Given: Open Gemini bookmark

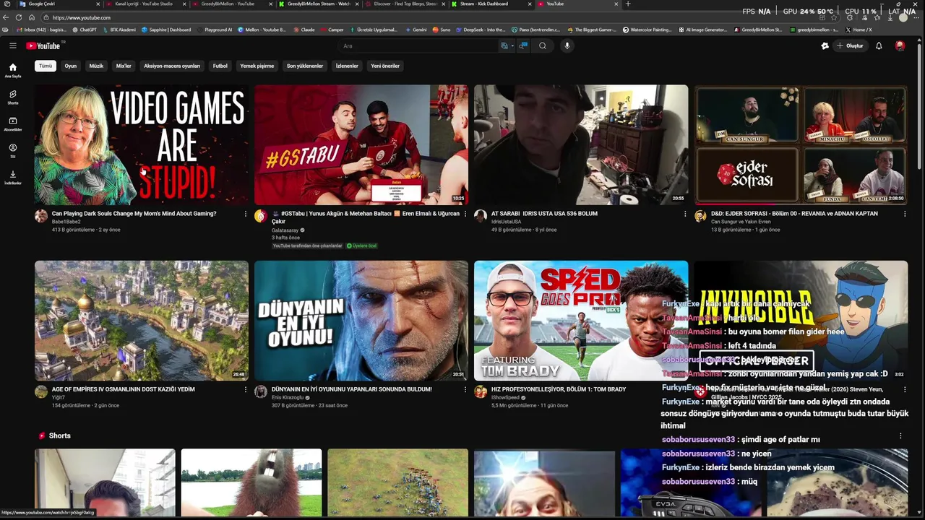Looking at the screenshot, I should [x=416, y=30].
